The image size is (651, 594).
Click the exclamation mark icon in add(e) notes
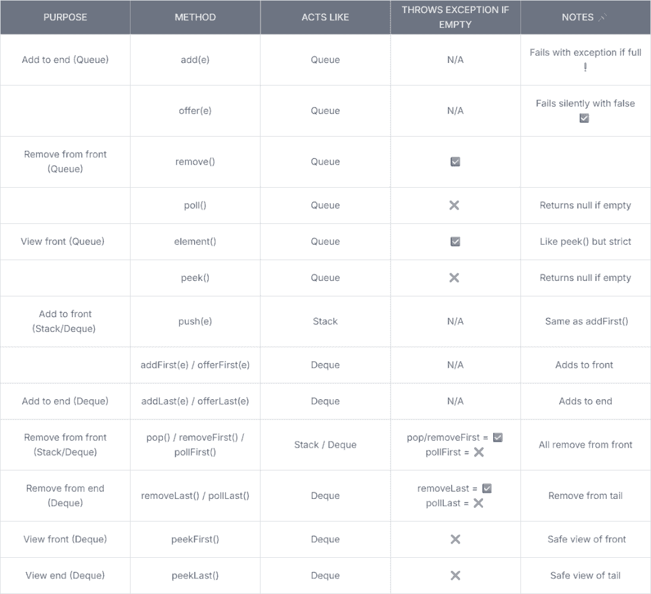pyautogui.click(x=585, y=67)
